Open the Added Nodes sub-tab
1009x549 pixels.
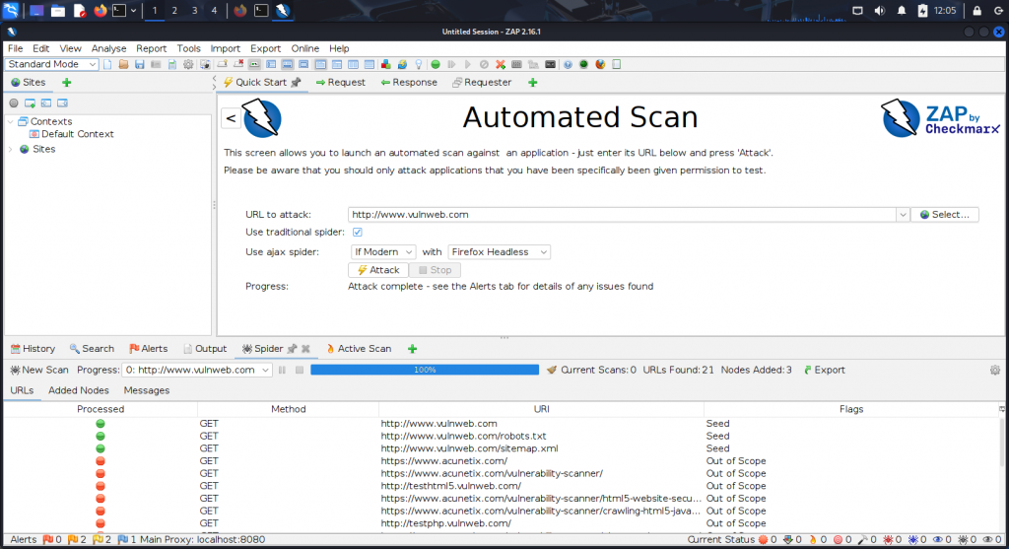79,390
